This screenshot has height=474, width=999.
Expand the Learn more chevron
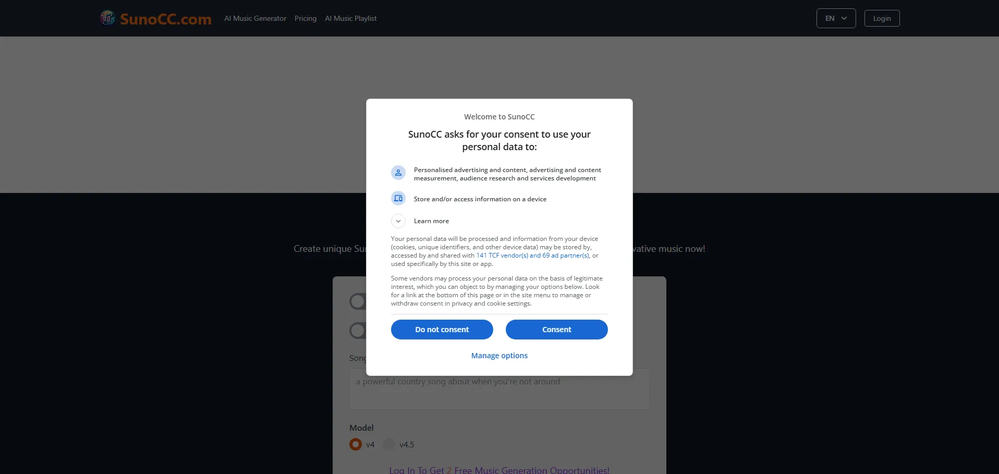click(398, 221)
